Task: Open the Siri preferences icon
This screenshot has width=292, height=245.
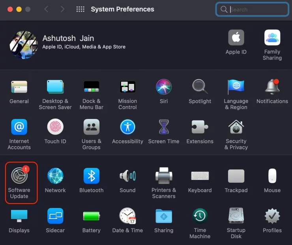Action: point(164,87)
